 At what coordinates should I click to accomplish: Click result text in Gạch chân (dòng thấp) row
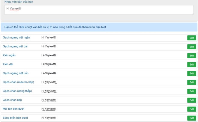(x=49, y=91)
